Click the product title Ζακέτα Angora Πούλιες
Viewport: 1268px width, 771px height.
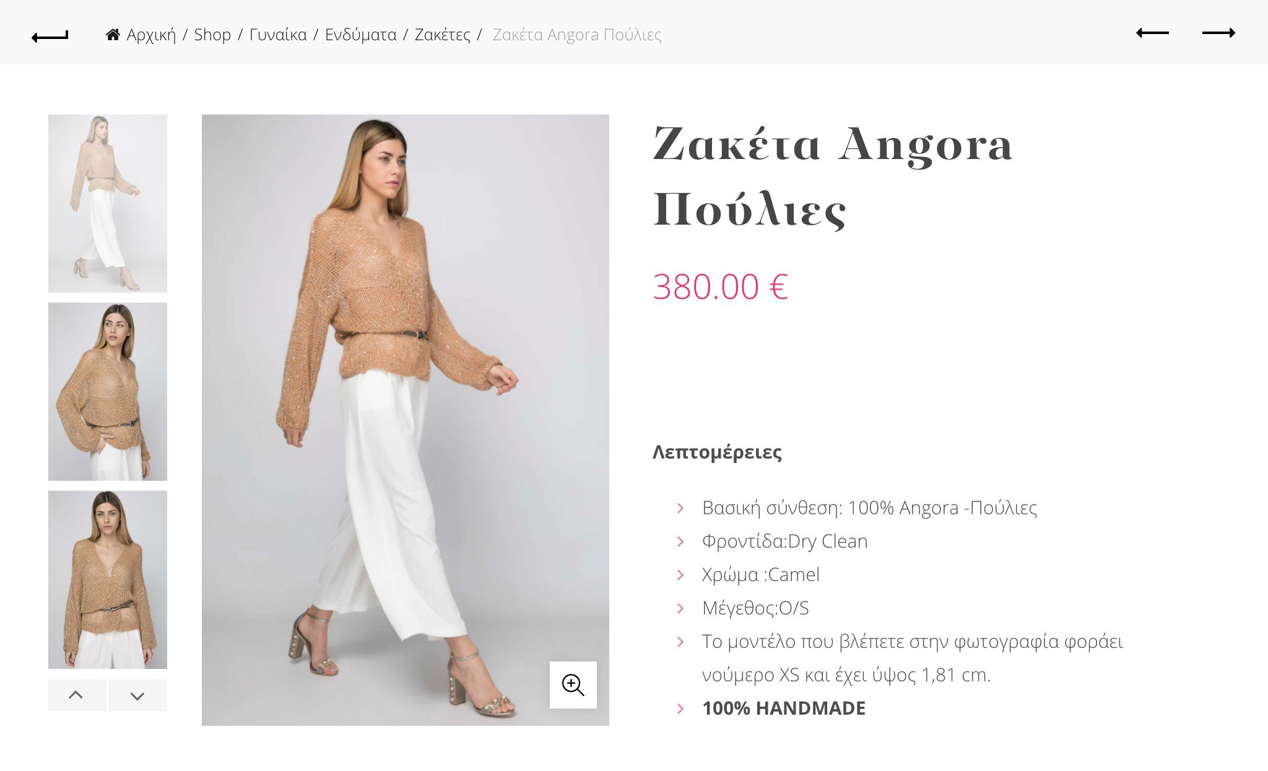[833, 177]
